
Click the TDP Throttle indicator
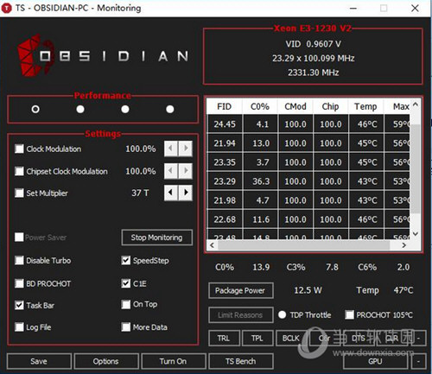click(283, 314)
